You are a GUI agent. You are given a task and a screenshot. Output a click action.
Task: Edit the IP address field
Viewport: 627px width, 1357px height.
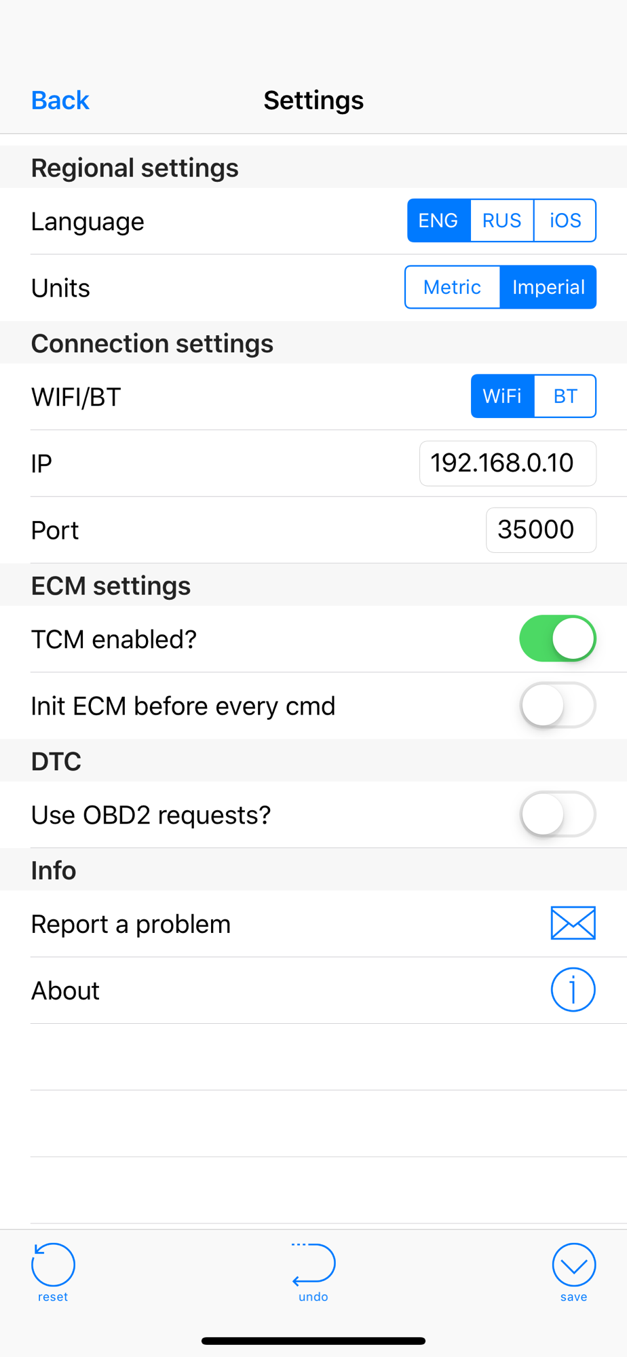[508, 463]
